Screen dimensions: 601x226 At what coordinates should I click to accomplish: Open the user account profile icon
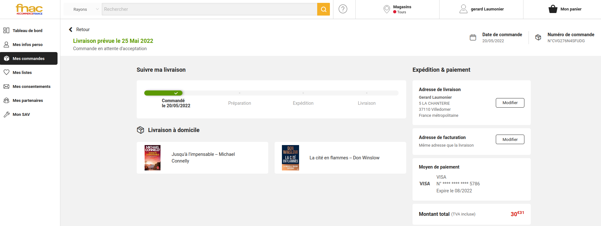coord(463,9)
